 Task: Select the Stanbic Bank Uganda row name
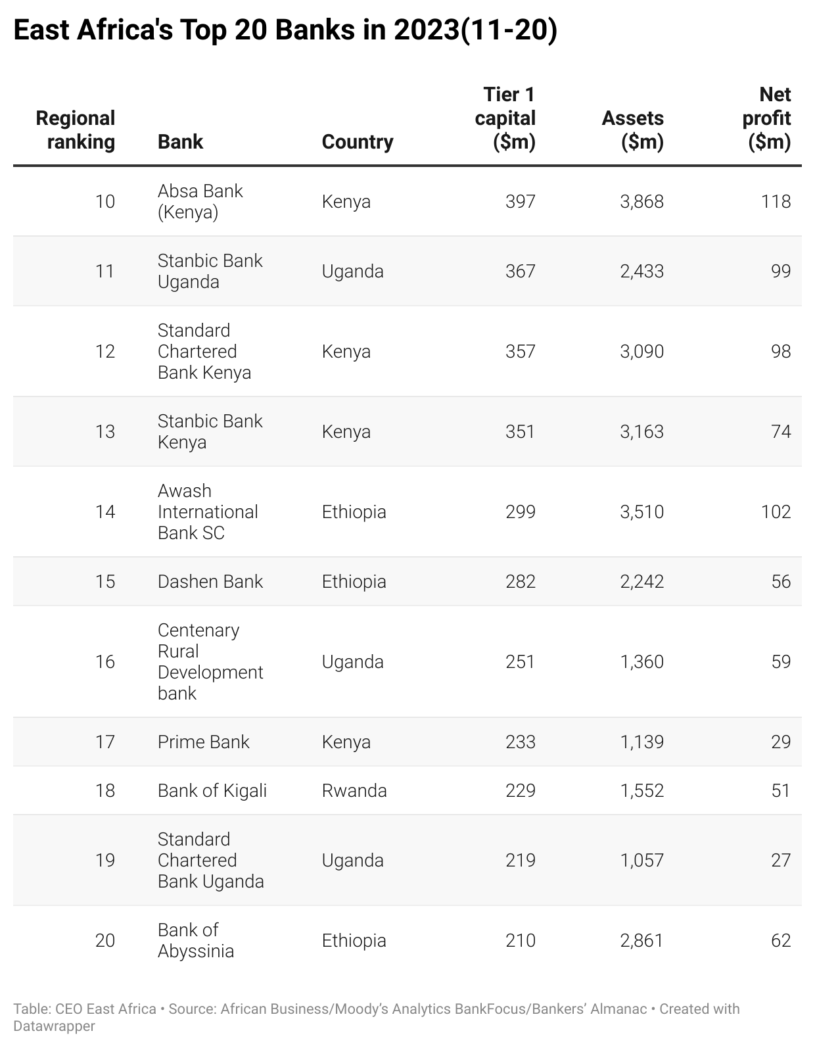(x=210, y=271)
